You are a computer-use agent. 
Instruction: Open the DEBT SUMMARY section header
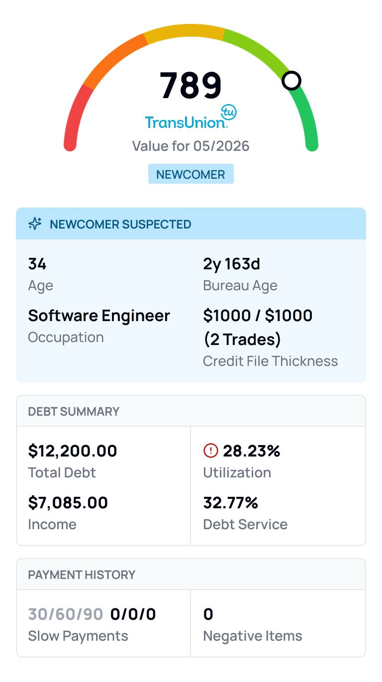pyautogui.click(x=191, y=411)
